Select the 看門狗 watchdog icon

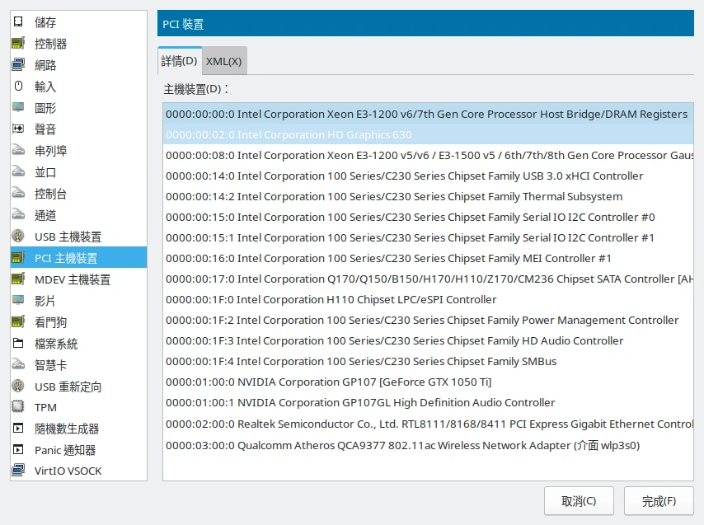18,322
